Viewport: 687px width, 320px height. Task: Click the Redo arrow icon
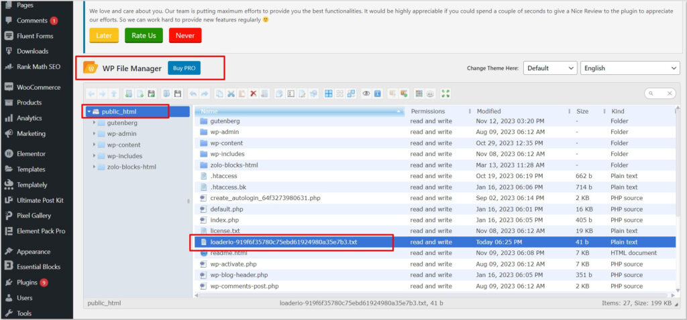point(205,94)
